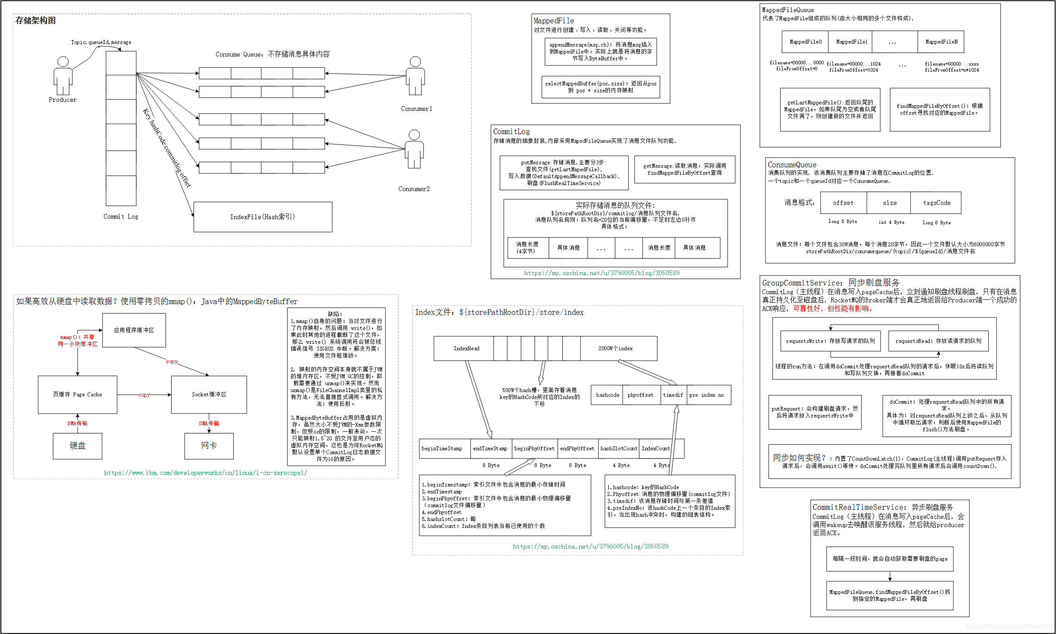
Task: Open oschina link under Index file diagram
Action: point(590,546)
